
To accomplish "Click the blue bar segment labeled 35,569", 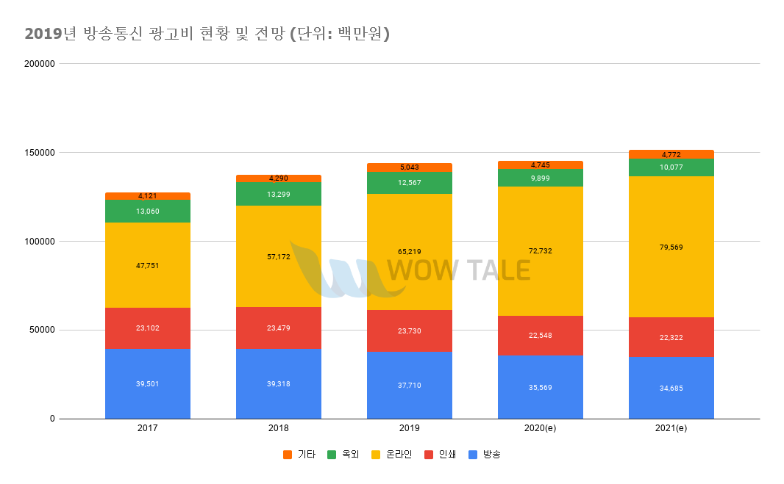I will tap(540, 387).
